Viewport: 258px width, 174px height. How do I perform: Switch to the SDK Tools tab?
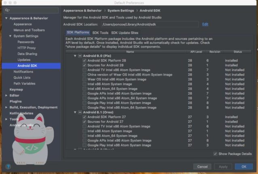(100, 33)
